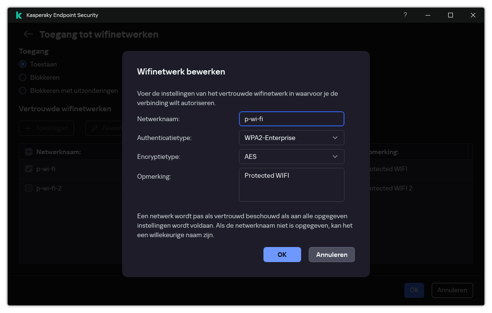Click the Netwerknaam input field
Screen dimensions: 492x313
tap(291, 119)
